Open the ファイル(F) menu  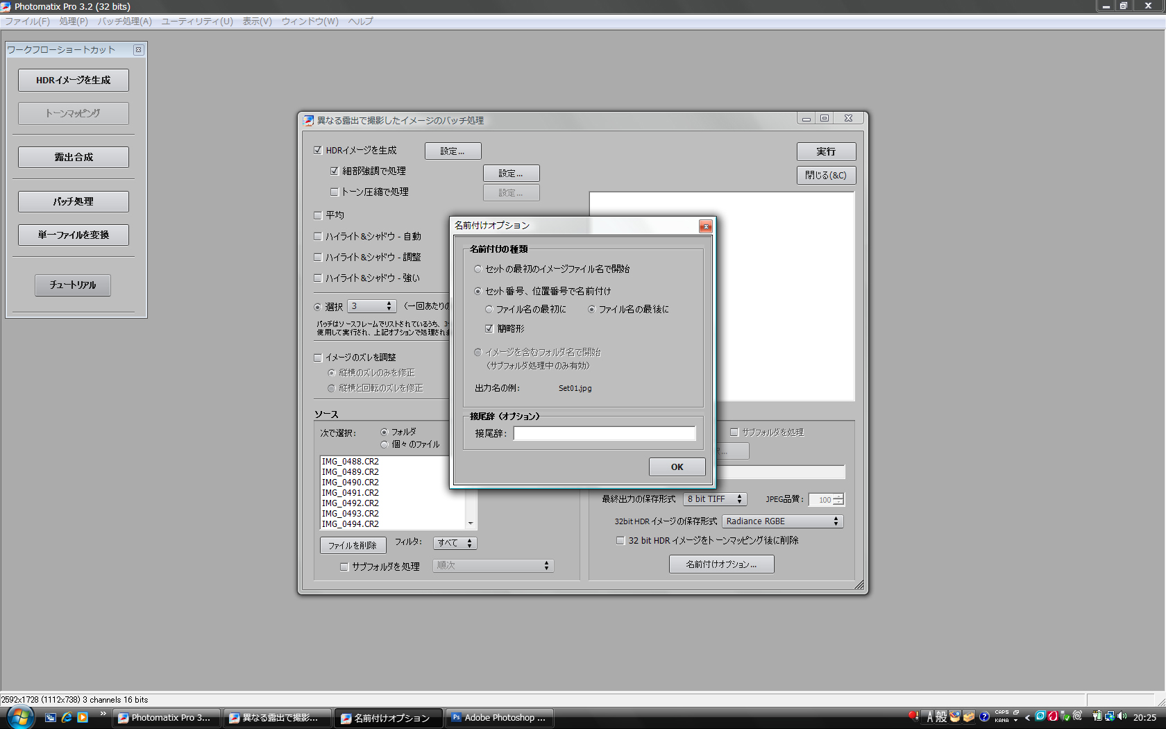(x=27, y=22)
